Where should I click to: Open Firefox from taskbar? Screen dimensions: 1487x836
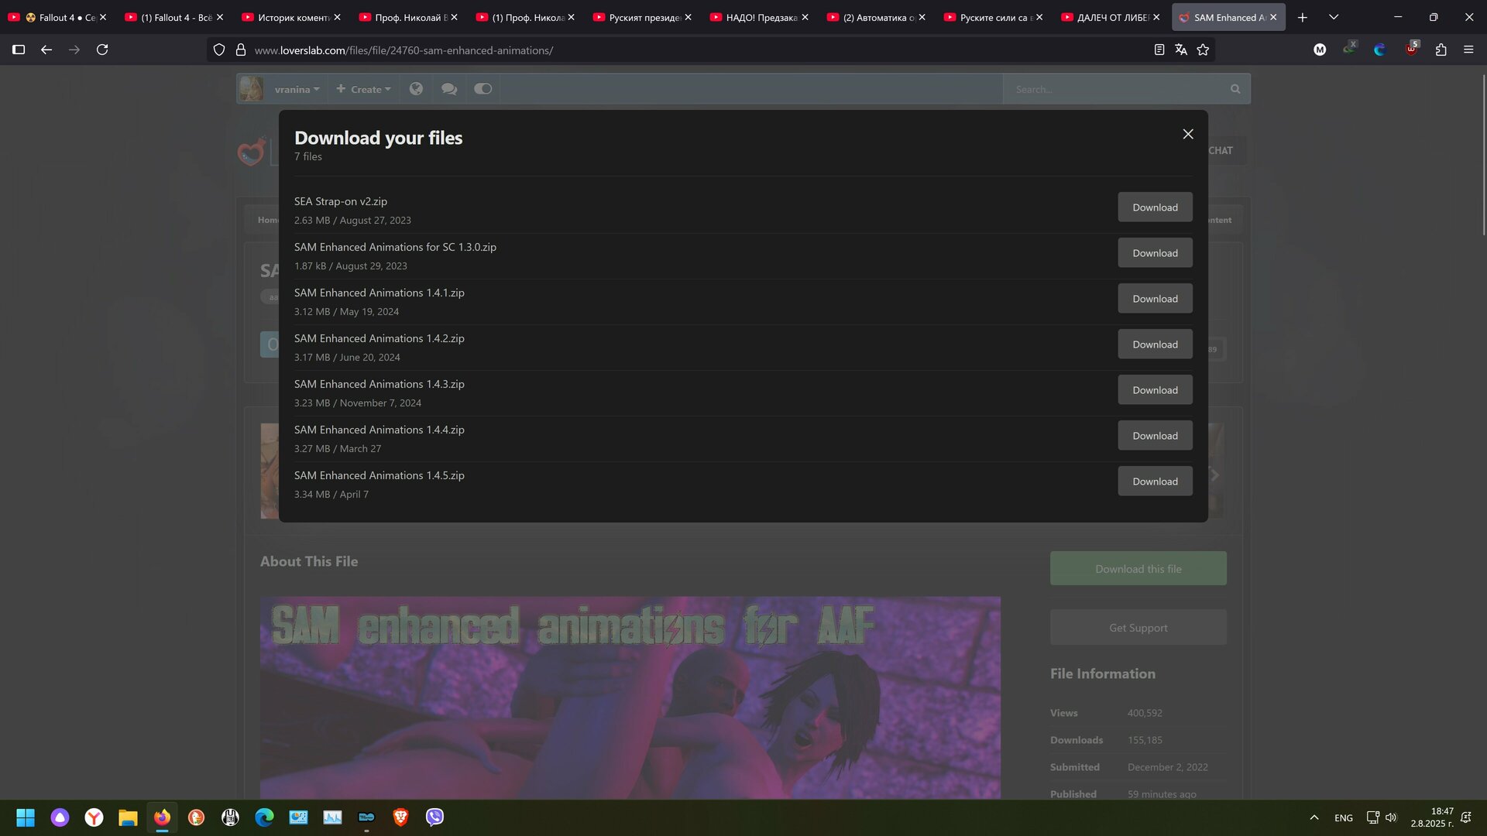click(162, 817)
